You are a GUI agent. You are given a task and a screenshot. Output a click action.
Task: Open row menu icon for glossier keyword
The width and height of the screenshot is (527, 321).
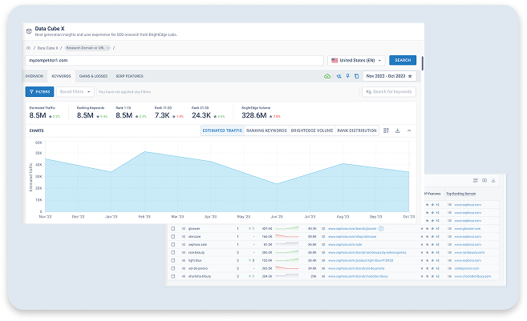[184, 229]
